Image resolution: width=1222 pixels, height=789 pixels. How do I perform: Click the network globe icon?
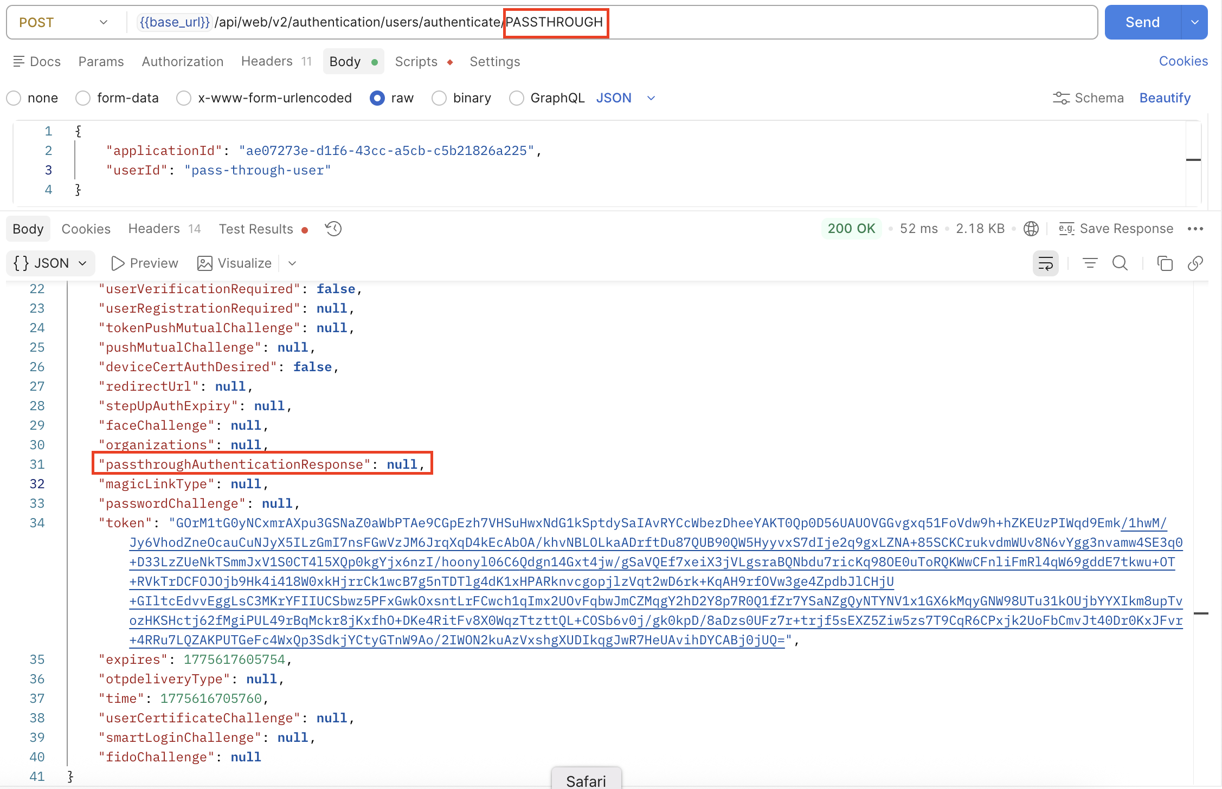(1031, 229)
